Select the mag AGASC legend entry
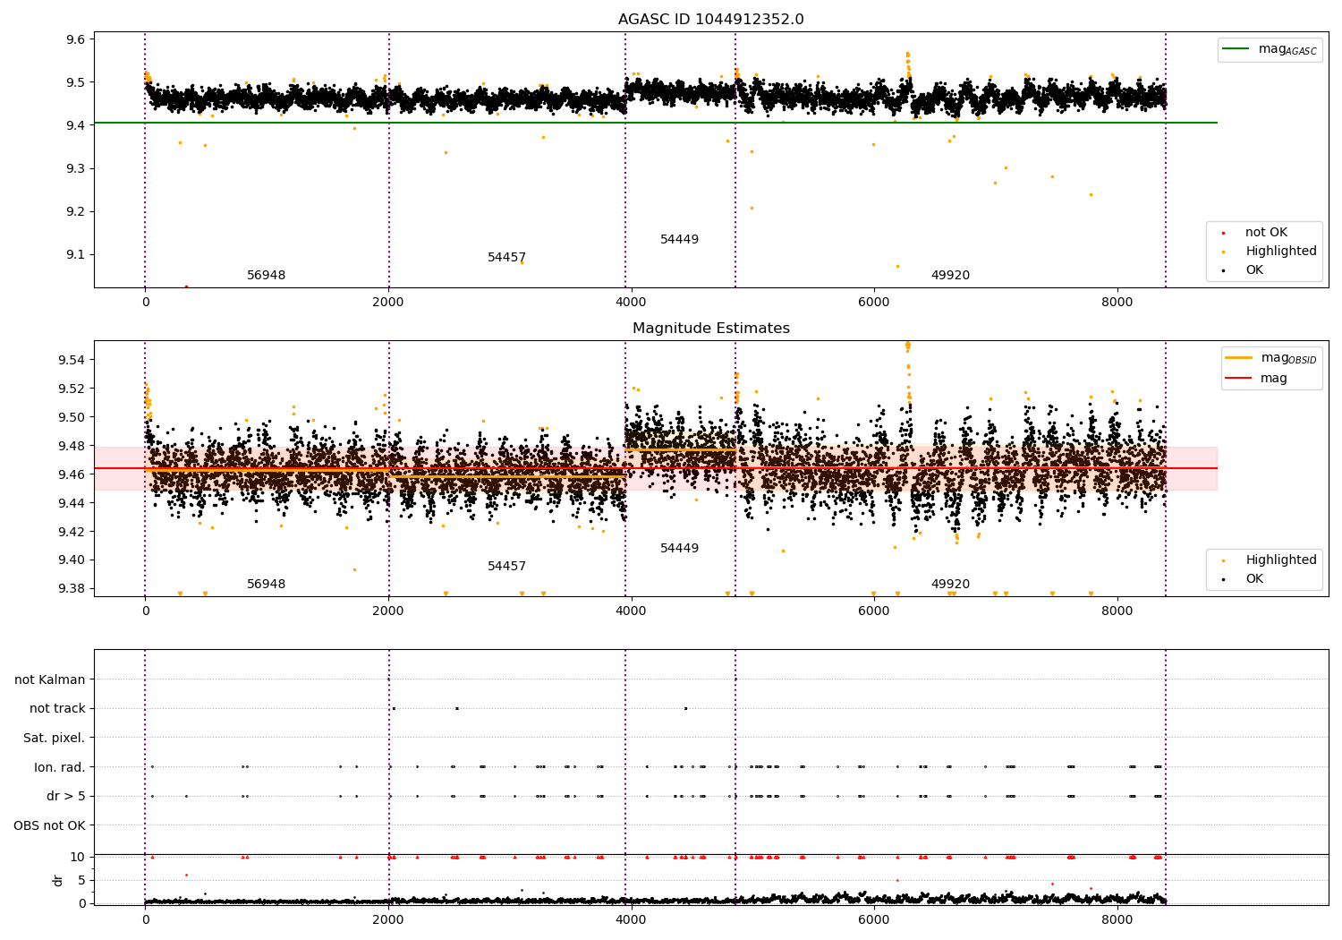This screenshot has height=940, width=1342. [1270, 49]
